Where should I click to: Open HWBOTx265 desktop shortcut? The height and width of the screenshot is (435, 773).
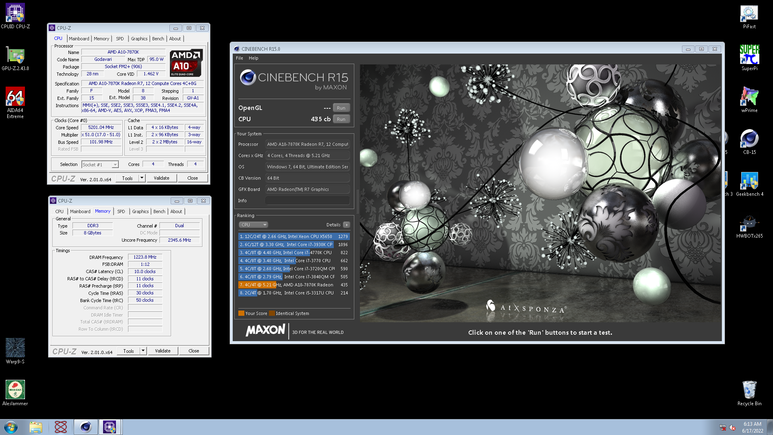pyautogui.click(x=749, y=226)
